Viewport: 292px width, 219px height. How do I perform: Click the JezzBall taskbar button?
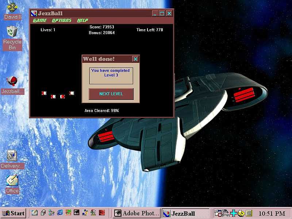[x=186, y=213]
